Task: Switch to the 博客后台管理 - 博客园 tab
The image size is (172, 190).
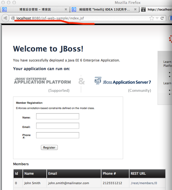Action: click(35, 9)
